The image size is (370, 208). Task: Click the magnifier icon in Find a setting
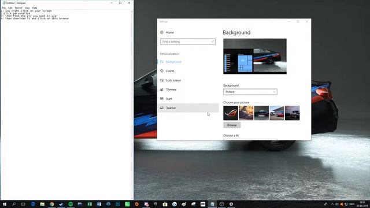tap(213, 42)
